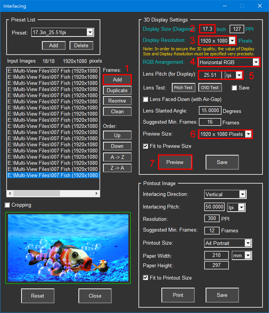Sort frames A -> Z
The width and height of the screenshot is (269, 313).
click(117, 157)
